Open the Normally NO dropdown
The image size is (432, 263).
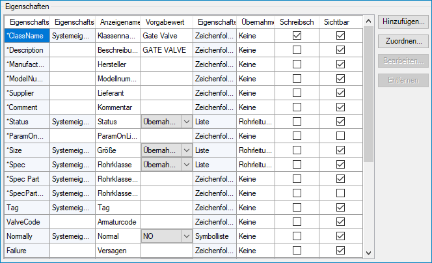click(x=186, y=236)
